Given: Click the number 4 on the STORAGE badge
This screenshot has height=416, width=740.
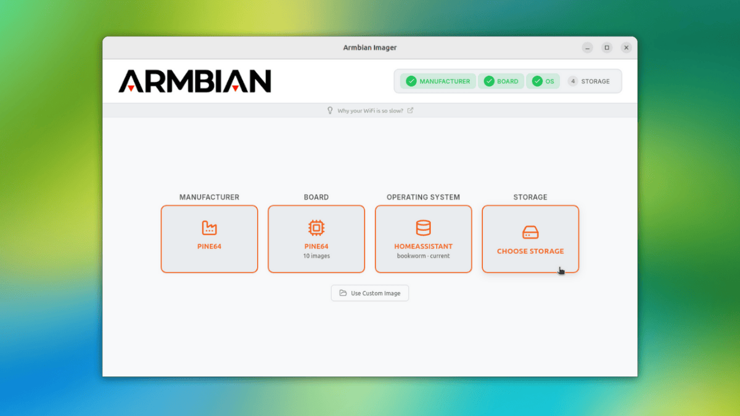Looking at the screenshot, I should 572,81.
